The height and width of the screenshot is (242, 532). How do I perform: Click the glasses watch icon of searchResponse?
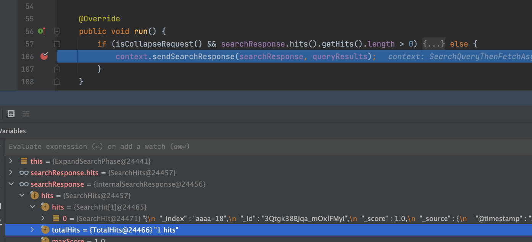(24, 184)
